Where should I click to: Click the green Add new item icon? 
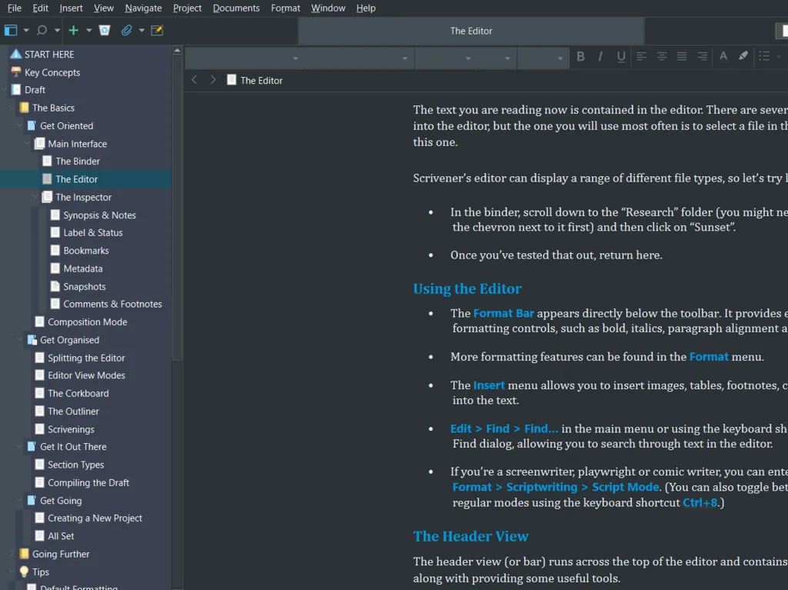[x=74, y=31]
